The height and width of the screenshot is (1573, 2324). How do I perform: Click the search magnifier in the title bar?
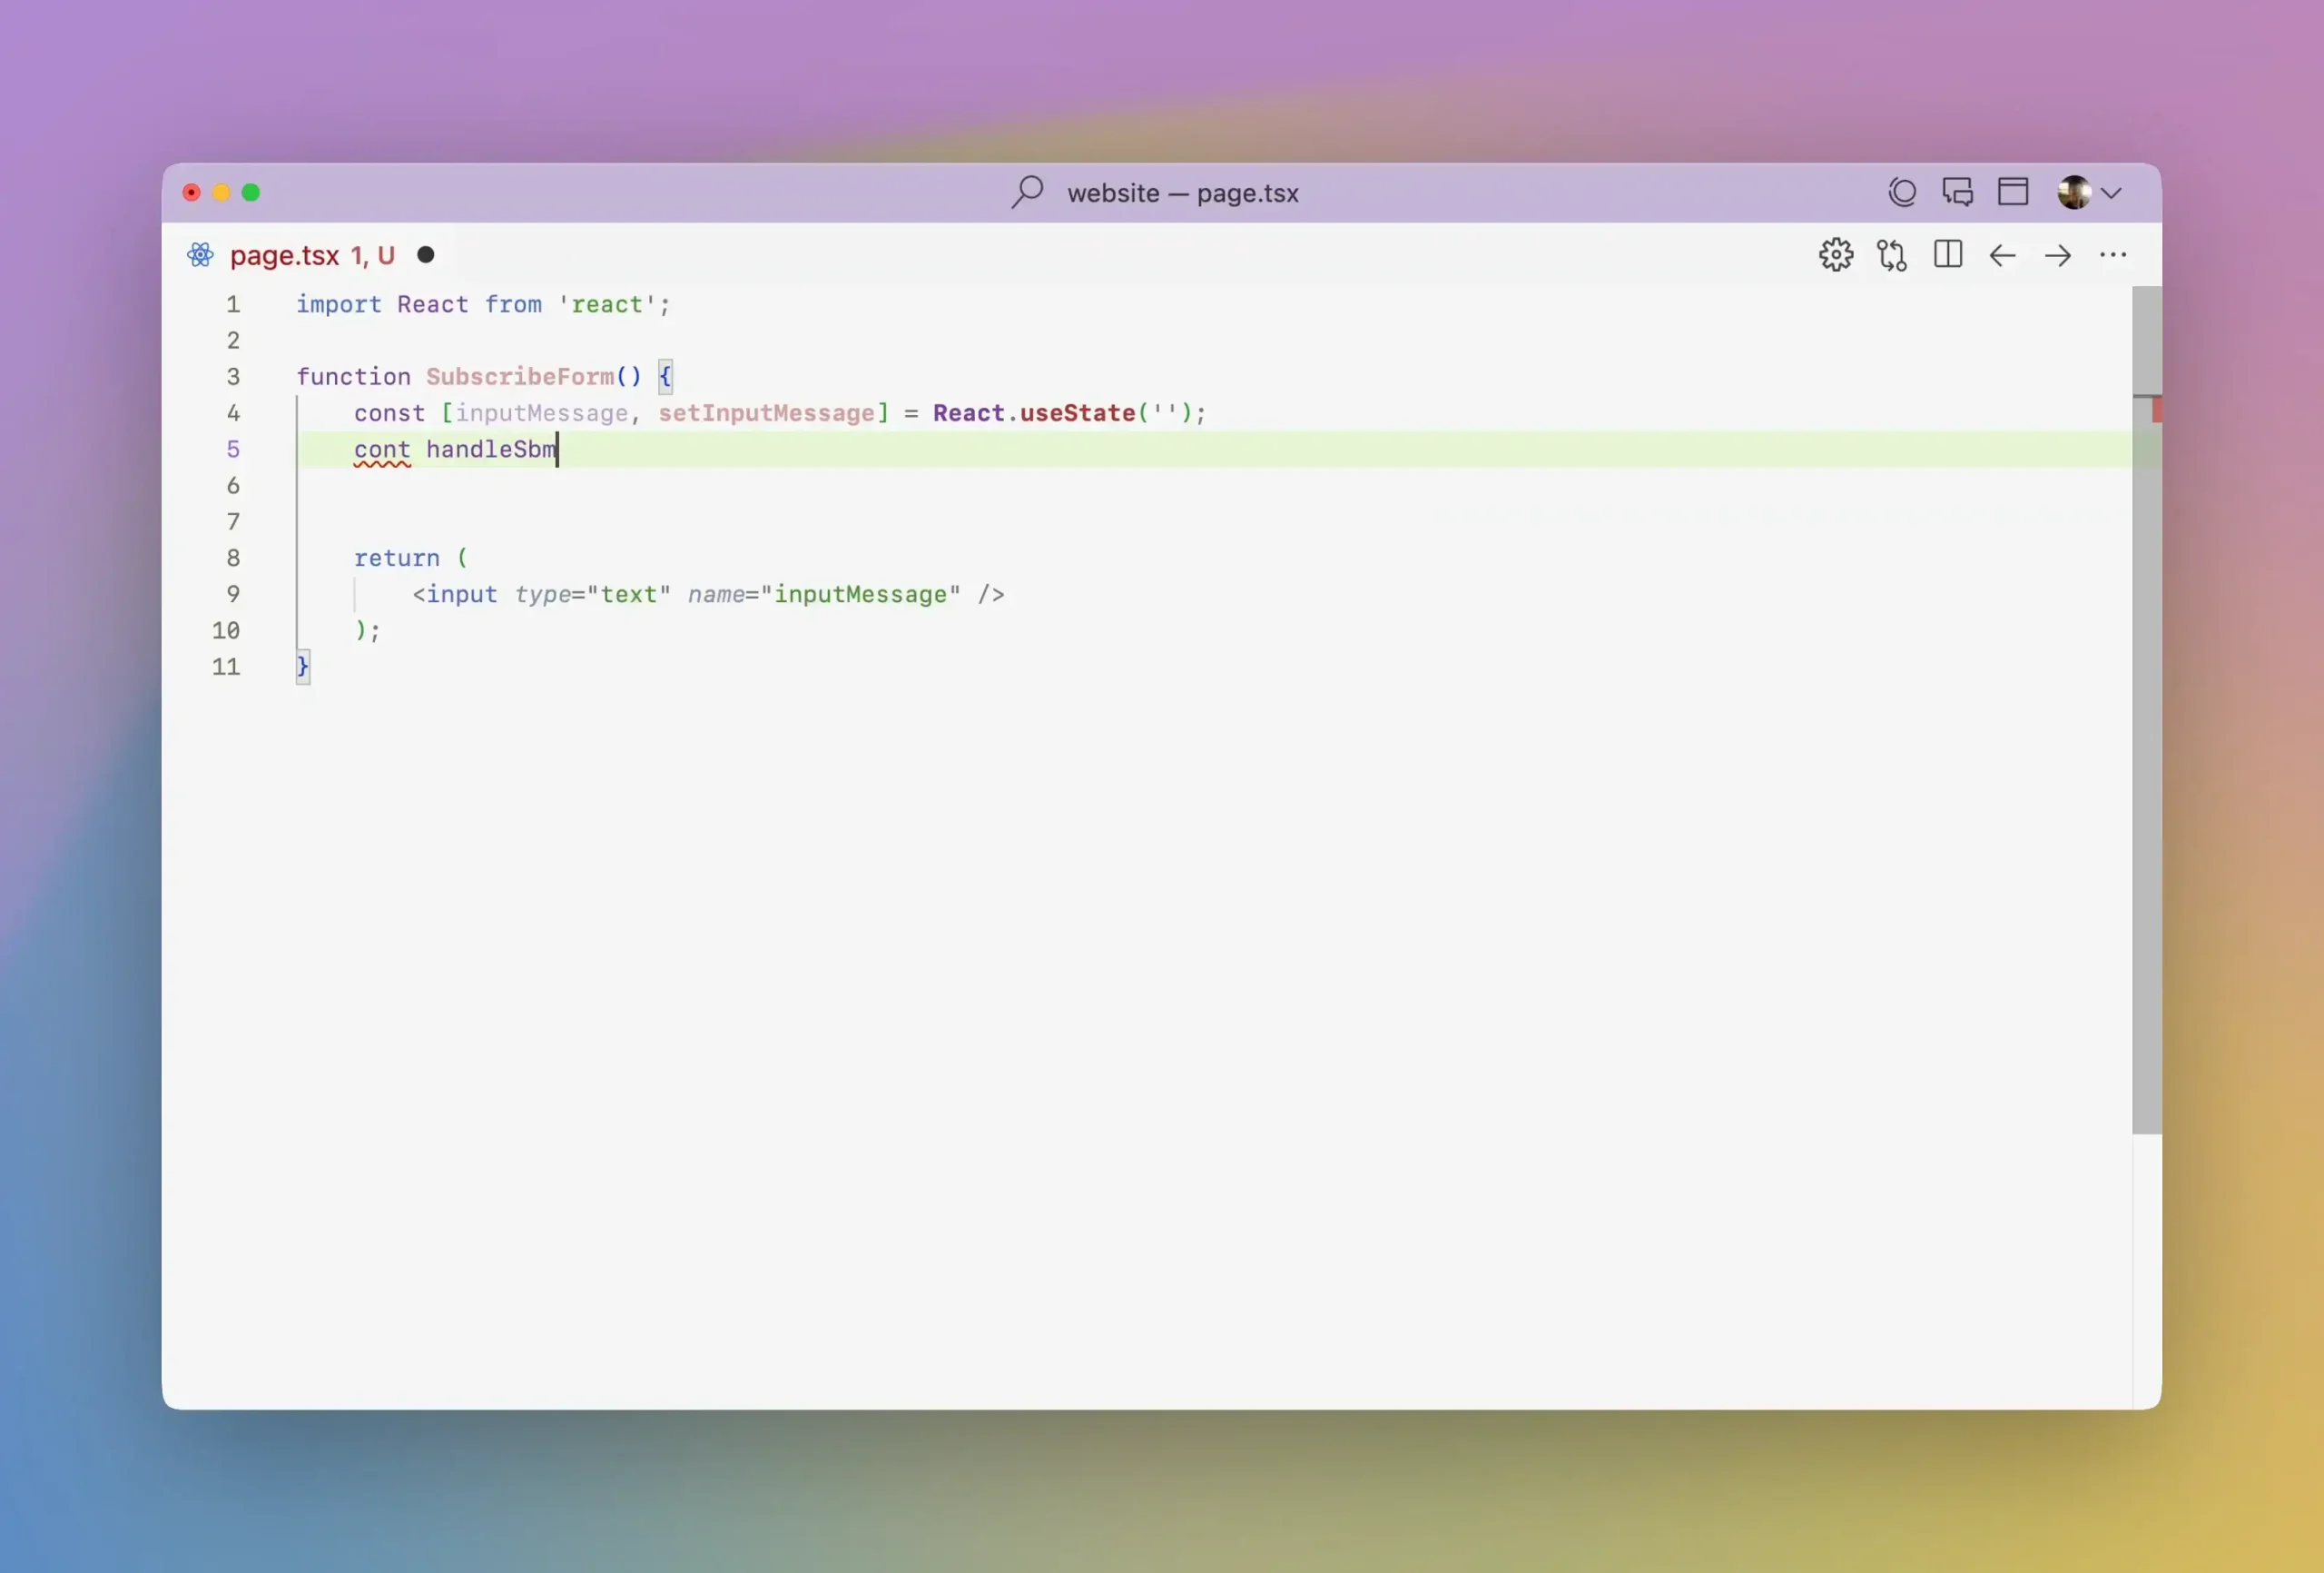1028,193
